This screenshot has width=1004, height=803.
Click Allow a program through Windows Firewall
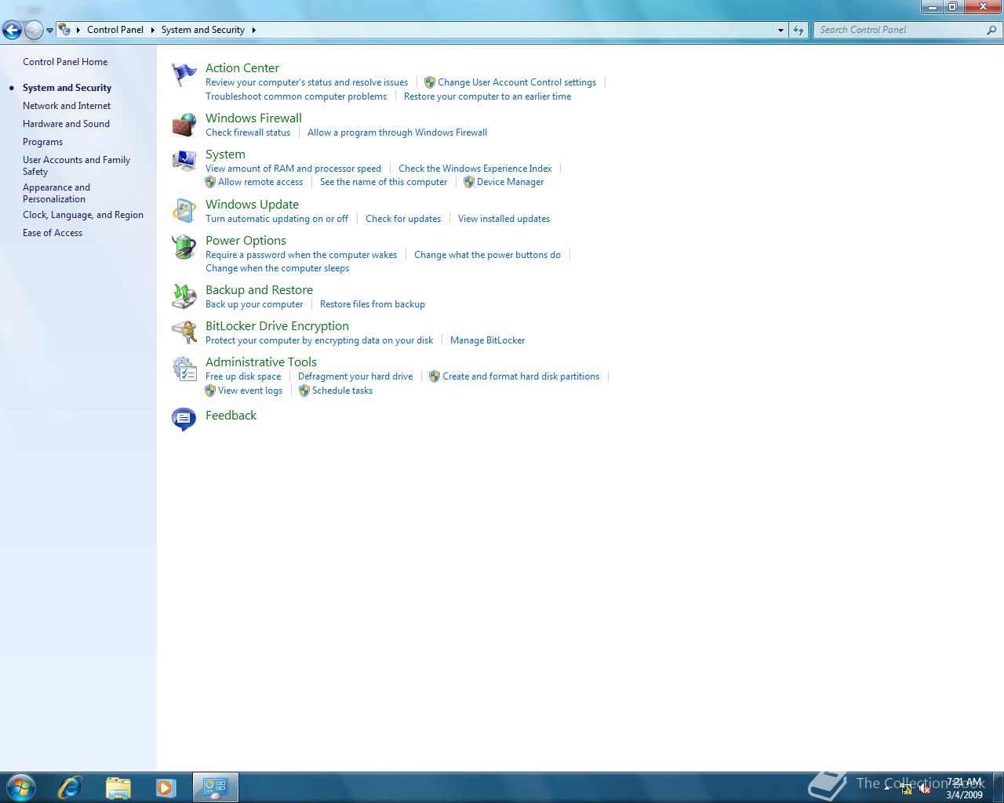click(397, 133)
